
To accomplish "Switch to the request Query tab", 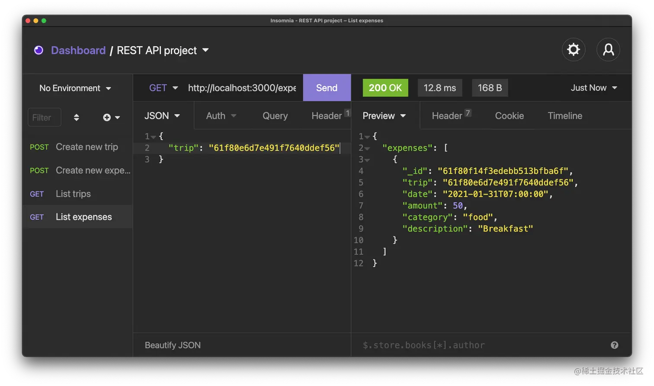I will point(275,116).
